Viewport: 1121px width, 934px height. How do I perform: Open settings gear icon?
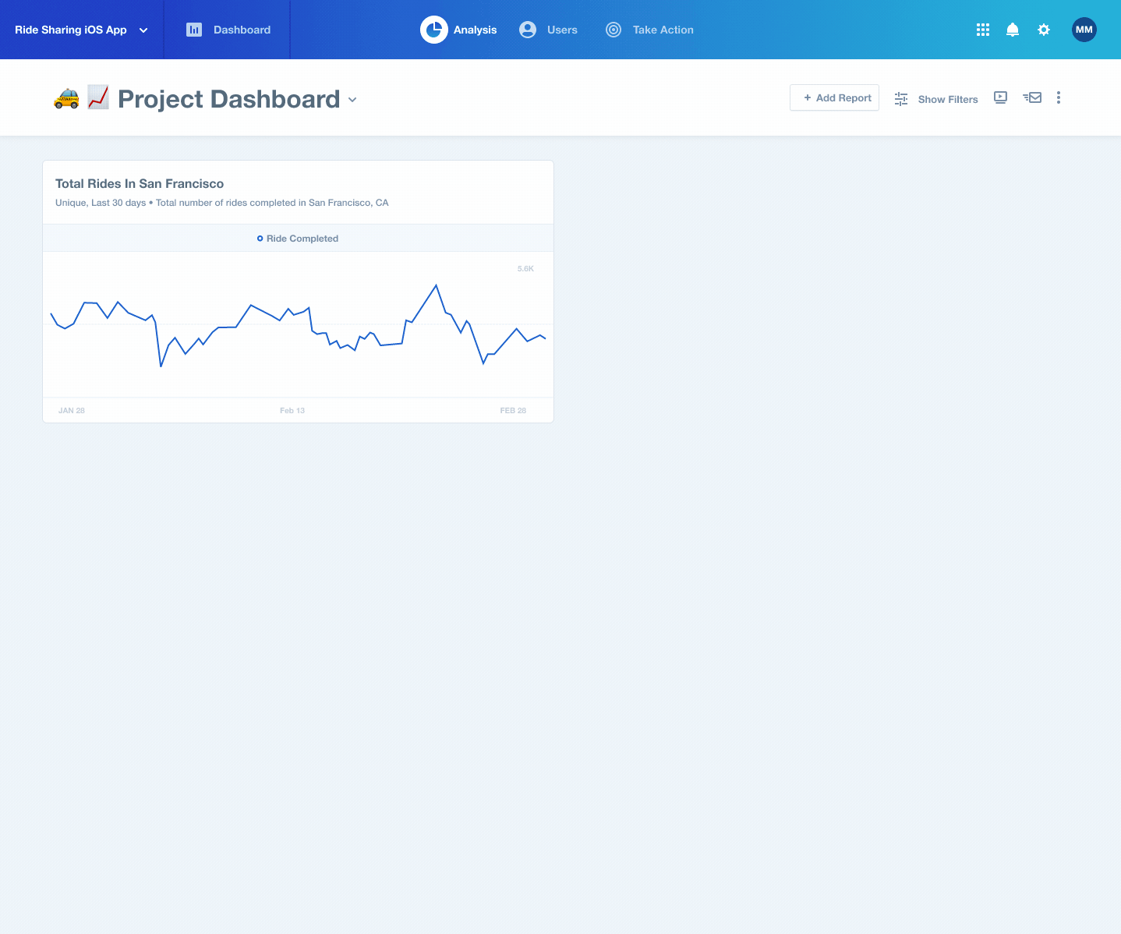[1044, 30]
